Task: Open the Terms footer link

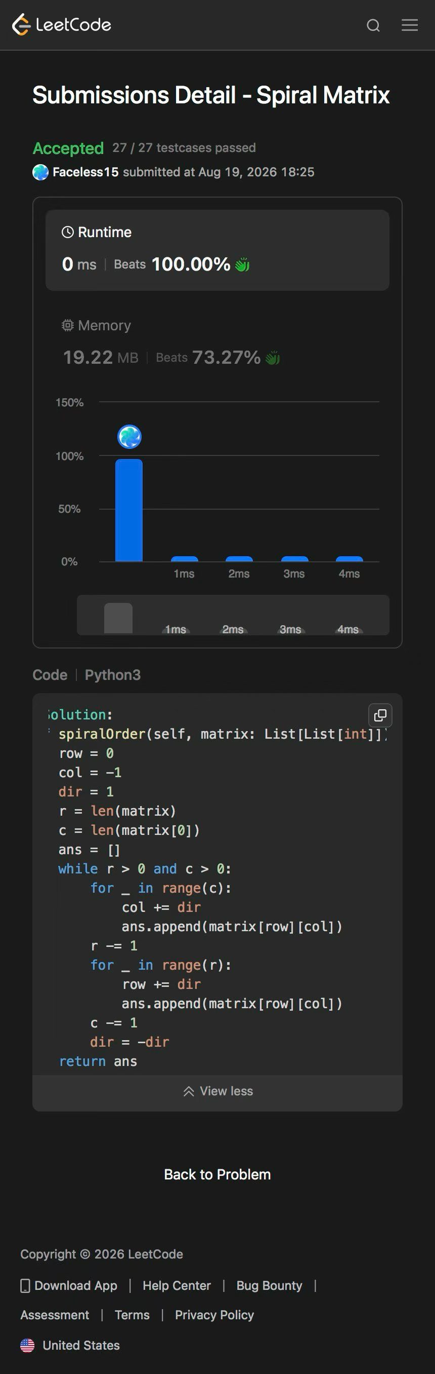Action: 132,1315
